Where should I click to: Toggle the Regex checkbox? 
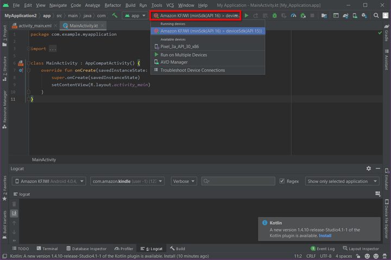pyautogui.click(x=282, y=181)
